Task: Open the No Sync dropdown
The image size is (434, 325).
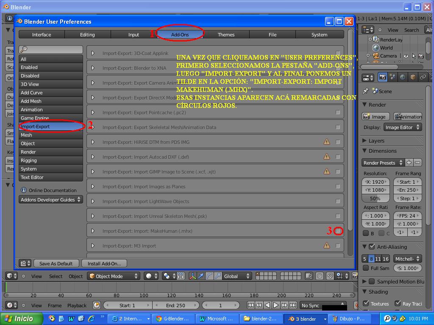Action: pos(323,306)
